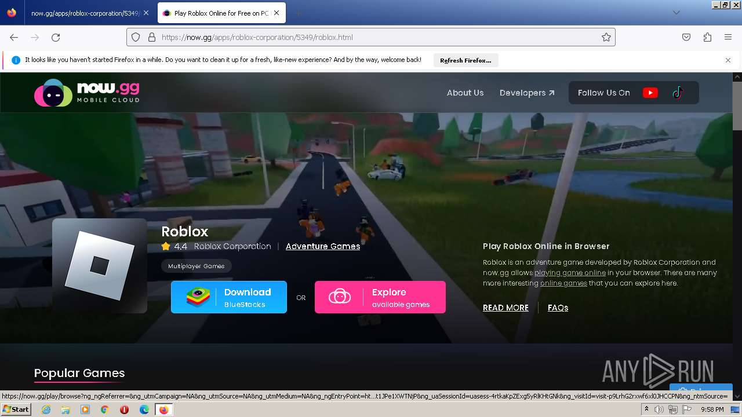Click the Multiplayer Games tag
742x417 pixels.
coord(196,266)
